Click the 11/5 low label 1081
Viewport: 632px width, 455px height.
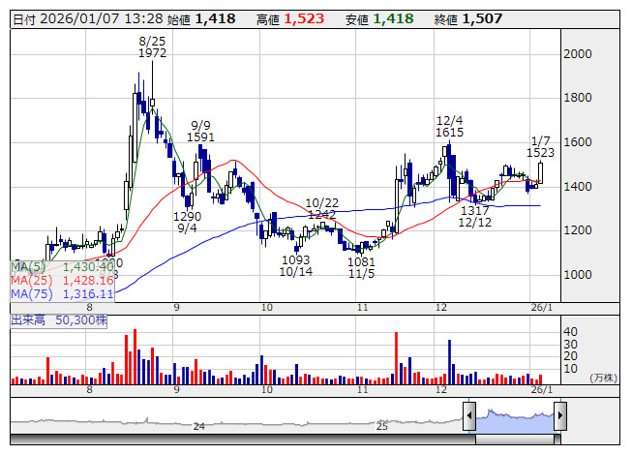(x=361, y=261)
